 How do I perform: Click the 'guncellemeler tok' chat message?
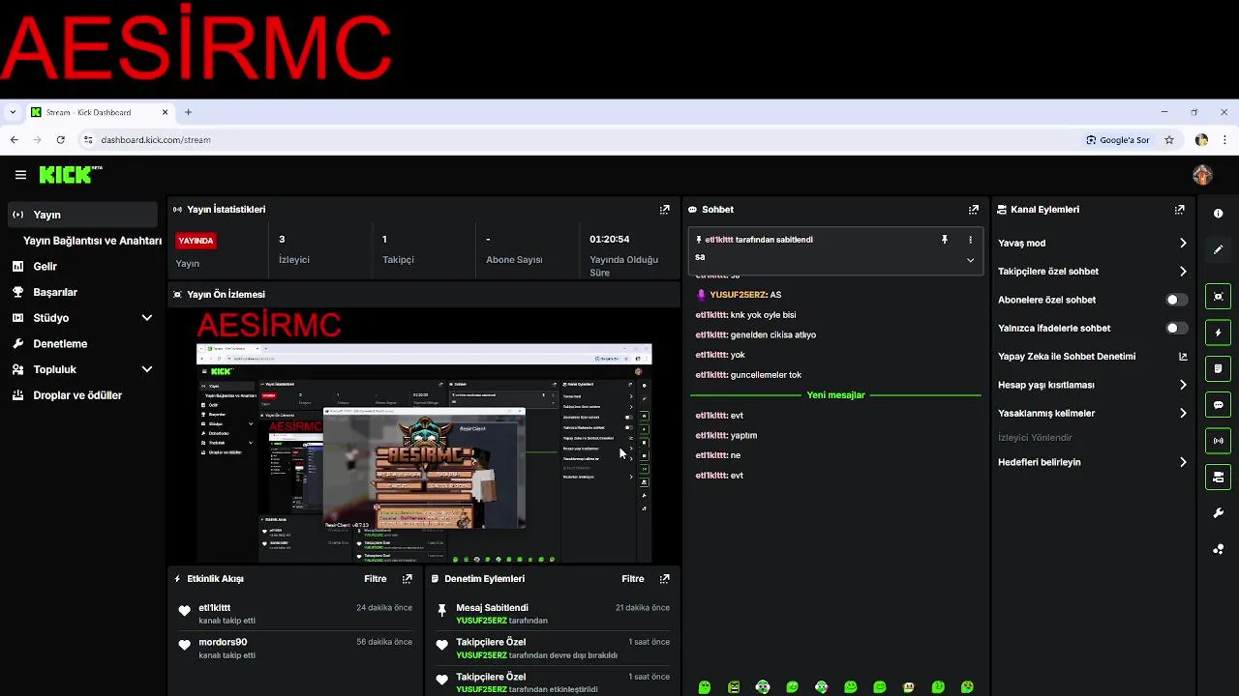pos(766,375)
